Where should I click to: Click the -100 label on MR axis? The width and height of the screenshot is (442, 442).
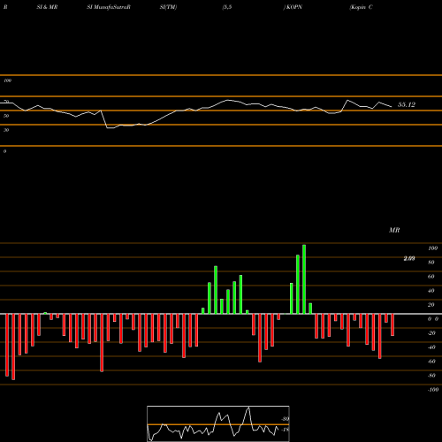coord(433,390)
